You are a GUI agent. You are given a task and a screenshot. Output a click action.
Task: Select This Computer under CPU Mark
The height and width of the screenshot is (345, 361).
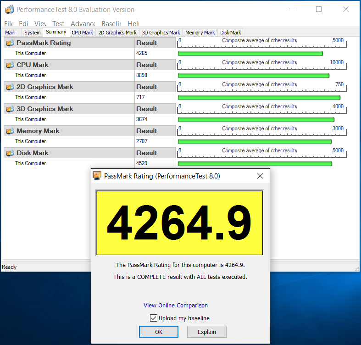pos(30,75)
